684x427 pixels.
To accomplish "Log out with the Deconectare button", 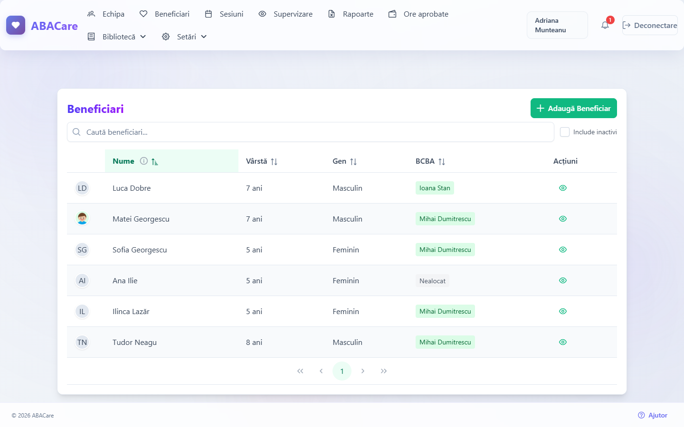I will pyautogui.click(x=650, y=25).
